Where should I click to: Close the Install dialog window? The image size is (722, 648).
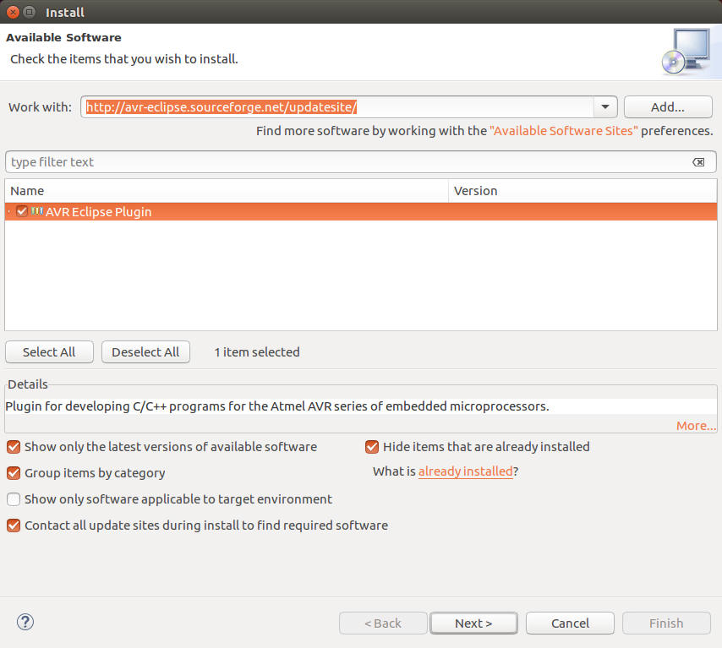point(13,12)
